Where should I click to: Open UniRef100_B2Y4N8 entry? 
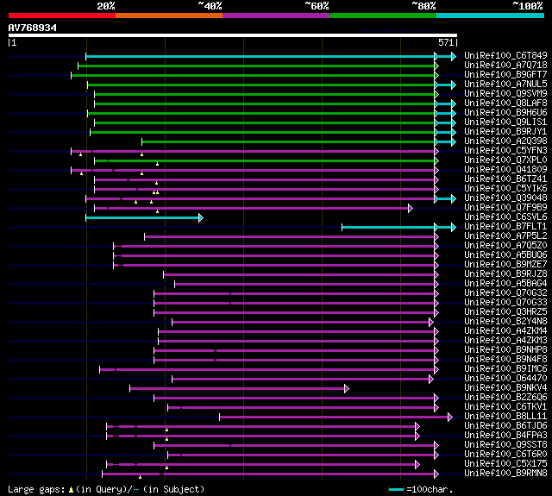click(505, 322)
